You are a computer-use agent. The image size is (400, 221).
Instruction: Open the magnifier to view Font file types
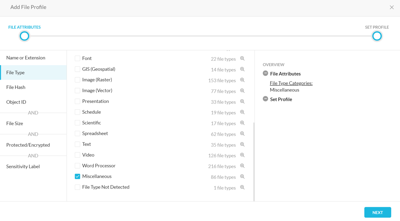tap(242, 59)
